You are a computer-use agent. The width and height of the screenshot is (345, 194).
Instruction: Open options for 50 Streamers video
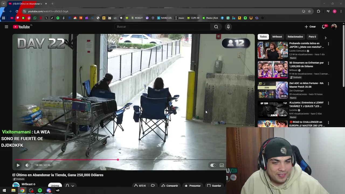pyautogui.click(x=328, y=63)
